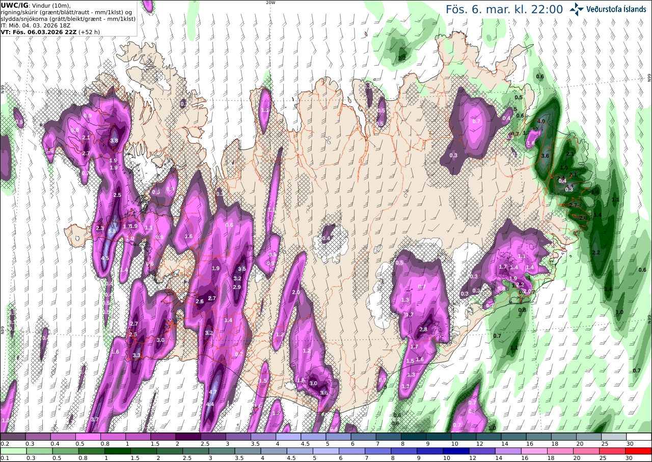Screen dimensions: 652x462
Task: Click the 4.4 snowfall value off the southwest
Action: tap(209, 405)
